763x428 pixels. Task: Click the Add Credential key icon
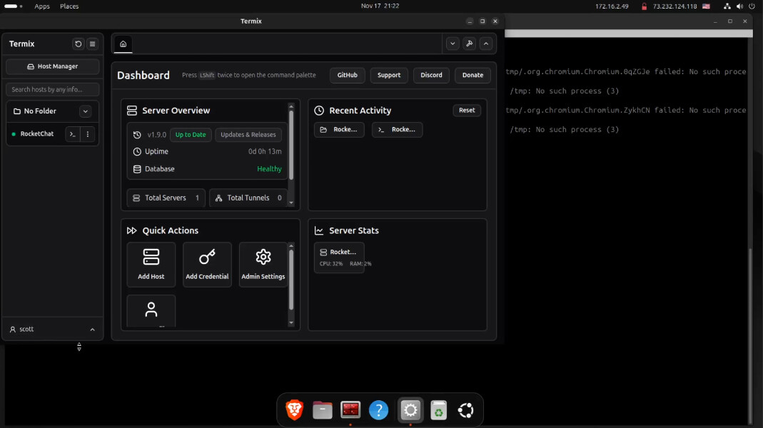(207, 258)
